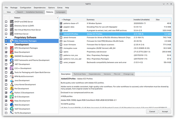Screen dimensions: 176x119
Task: Enable the GNOME Development pattern checkbox
Action: (x=6, y=56)
